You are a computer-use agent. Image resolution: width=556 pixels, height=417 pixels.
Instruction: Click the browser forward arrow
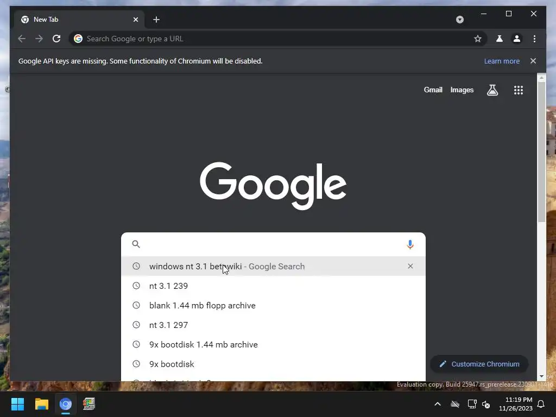click(39, 39)
